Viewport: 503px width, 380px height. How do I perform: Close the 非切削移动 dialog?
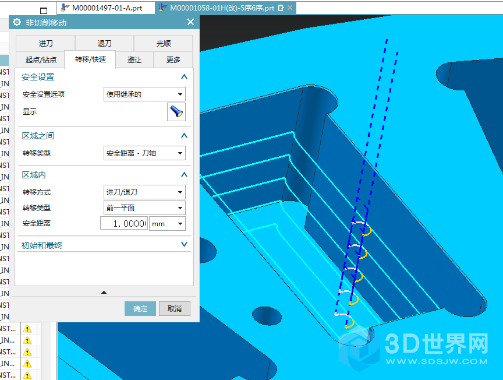[x=190, y=22]
